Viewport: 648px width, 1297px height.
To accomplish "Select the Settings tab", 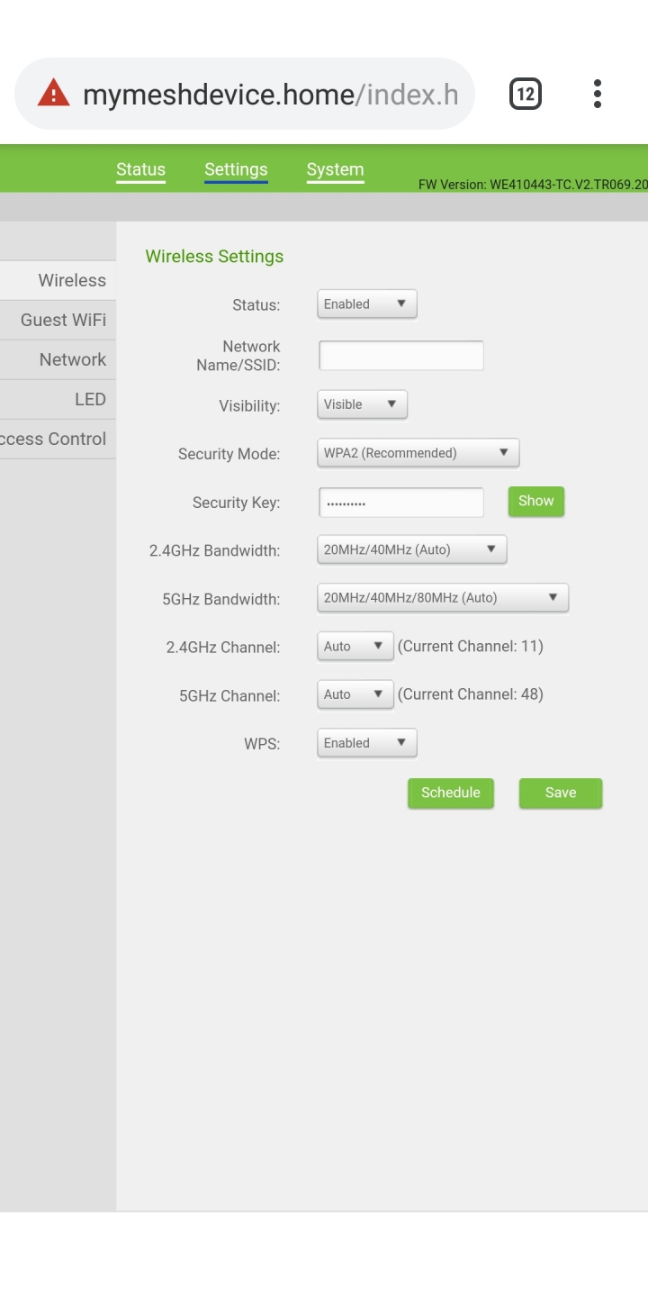I will [x=236, y=169].
